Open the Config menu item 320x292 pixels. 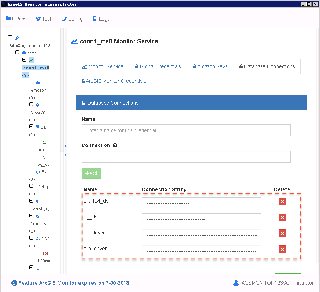72,19
